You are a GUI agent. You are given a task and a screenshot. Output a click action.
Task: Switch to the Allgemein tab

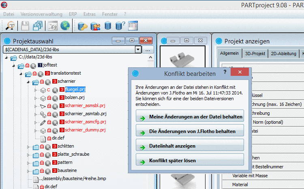click(229, 53)
